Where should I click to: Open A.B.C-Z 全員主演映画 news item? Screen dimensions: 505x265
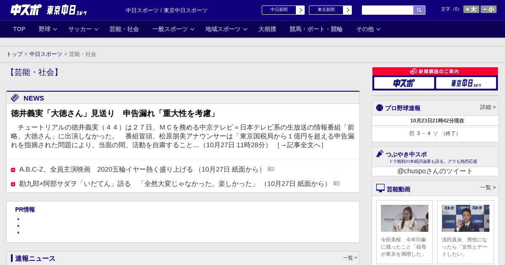[x=142, y=170]
